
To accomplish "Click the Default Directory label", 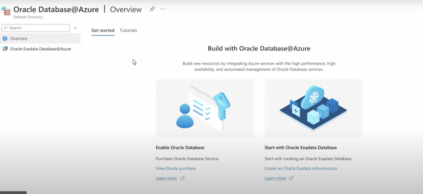I will [28, 17].
